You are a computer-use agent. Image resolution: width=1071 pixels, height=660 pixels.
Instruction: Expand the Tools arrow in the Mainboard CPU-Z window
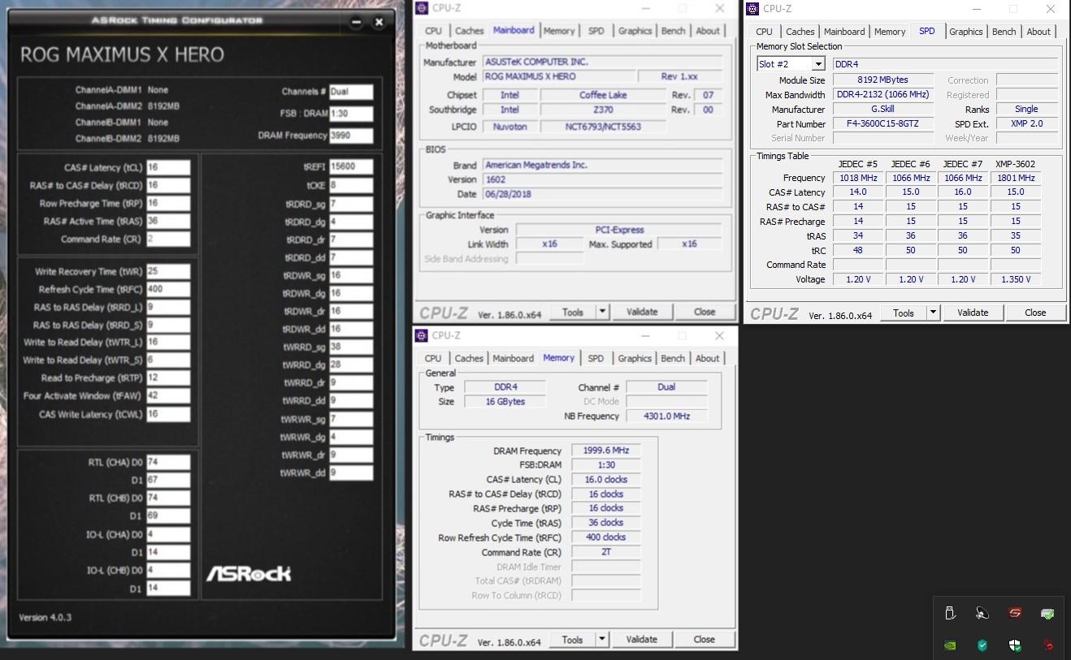click(602, 312)
